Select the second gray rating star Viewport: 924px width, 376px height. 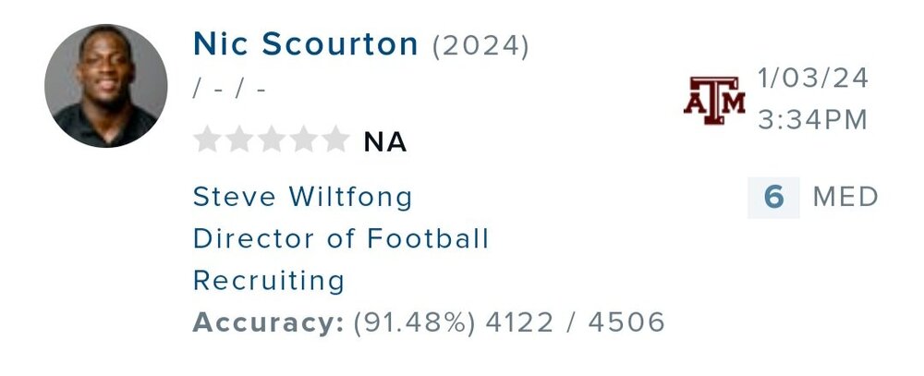(240, 140)
